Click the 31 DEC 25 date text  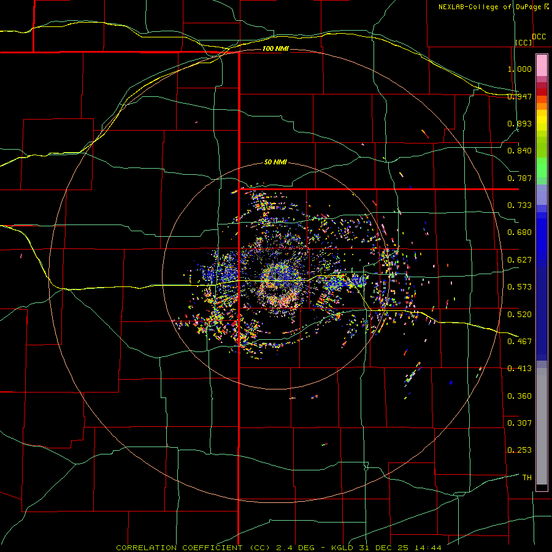384,548
